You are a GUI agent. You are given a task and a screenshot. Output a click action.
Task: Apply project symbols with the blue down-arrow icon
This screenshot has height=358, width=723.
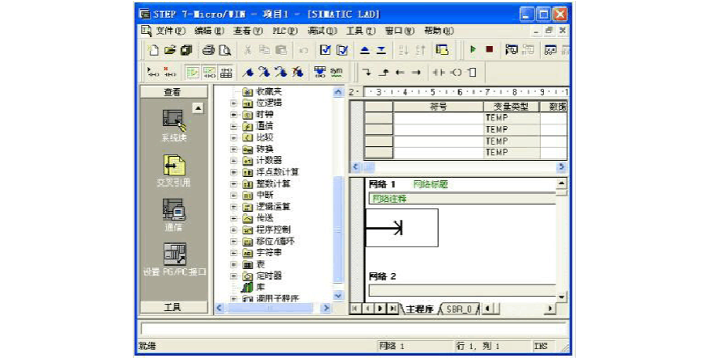319,72
